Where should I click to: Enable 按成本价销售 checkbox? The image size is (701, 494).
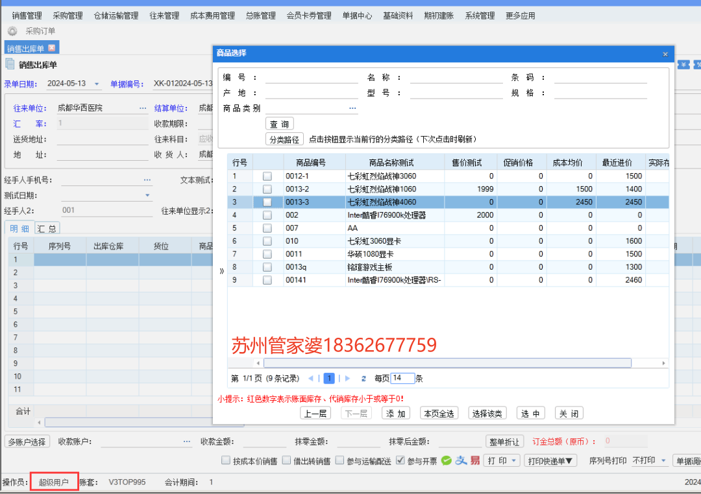point(227,461)
